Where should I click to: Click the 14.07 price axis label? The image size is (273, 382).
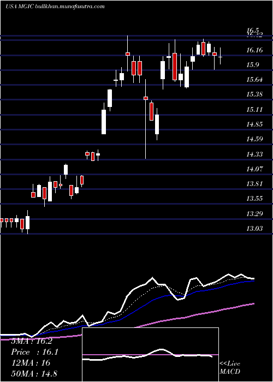click(254, 169)
